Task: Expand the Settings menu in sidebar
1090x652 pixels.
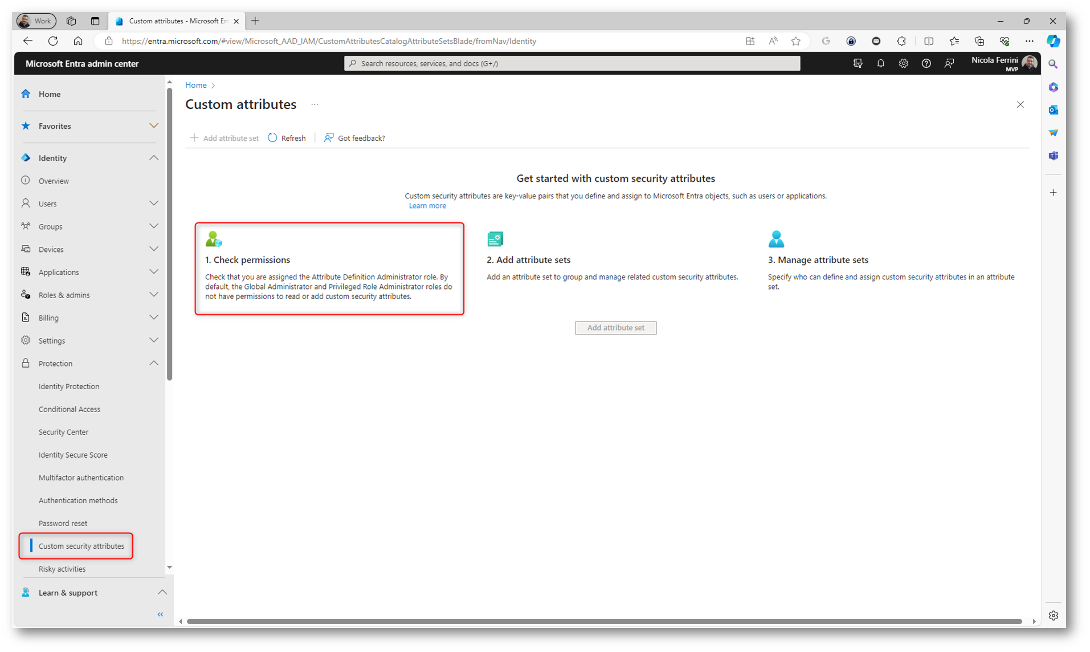Action: (153, 340)
